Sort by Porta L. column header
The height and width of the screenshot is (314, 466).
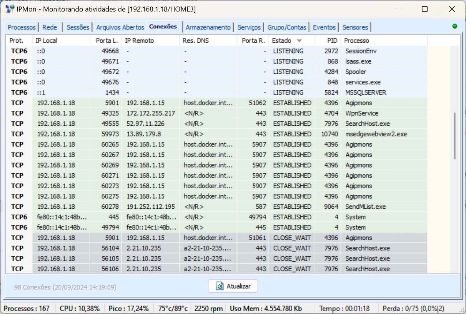[x=106, y=40]
